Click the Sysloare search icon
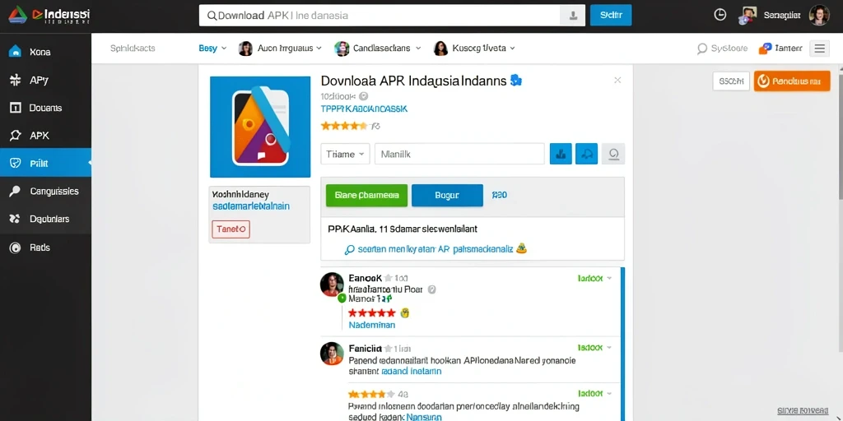Screen dimensions: 843x421 701,49
